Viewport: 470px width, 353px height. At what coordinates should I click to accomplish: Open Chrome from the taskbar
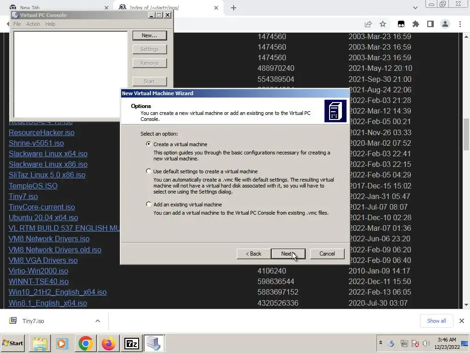[x=85, y=343]
